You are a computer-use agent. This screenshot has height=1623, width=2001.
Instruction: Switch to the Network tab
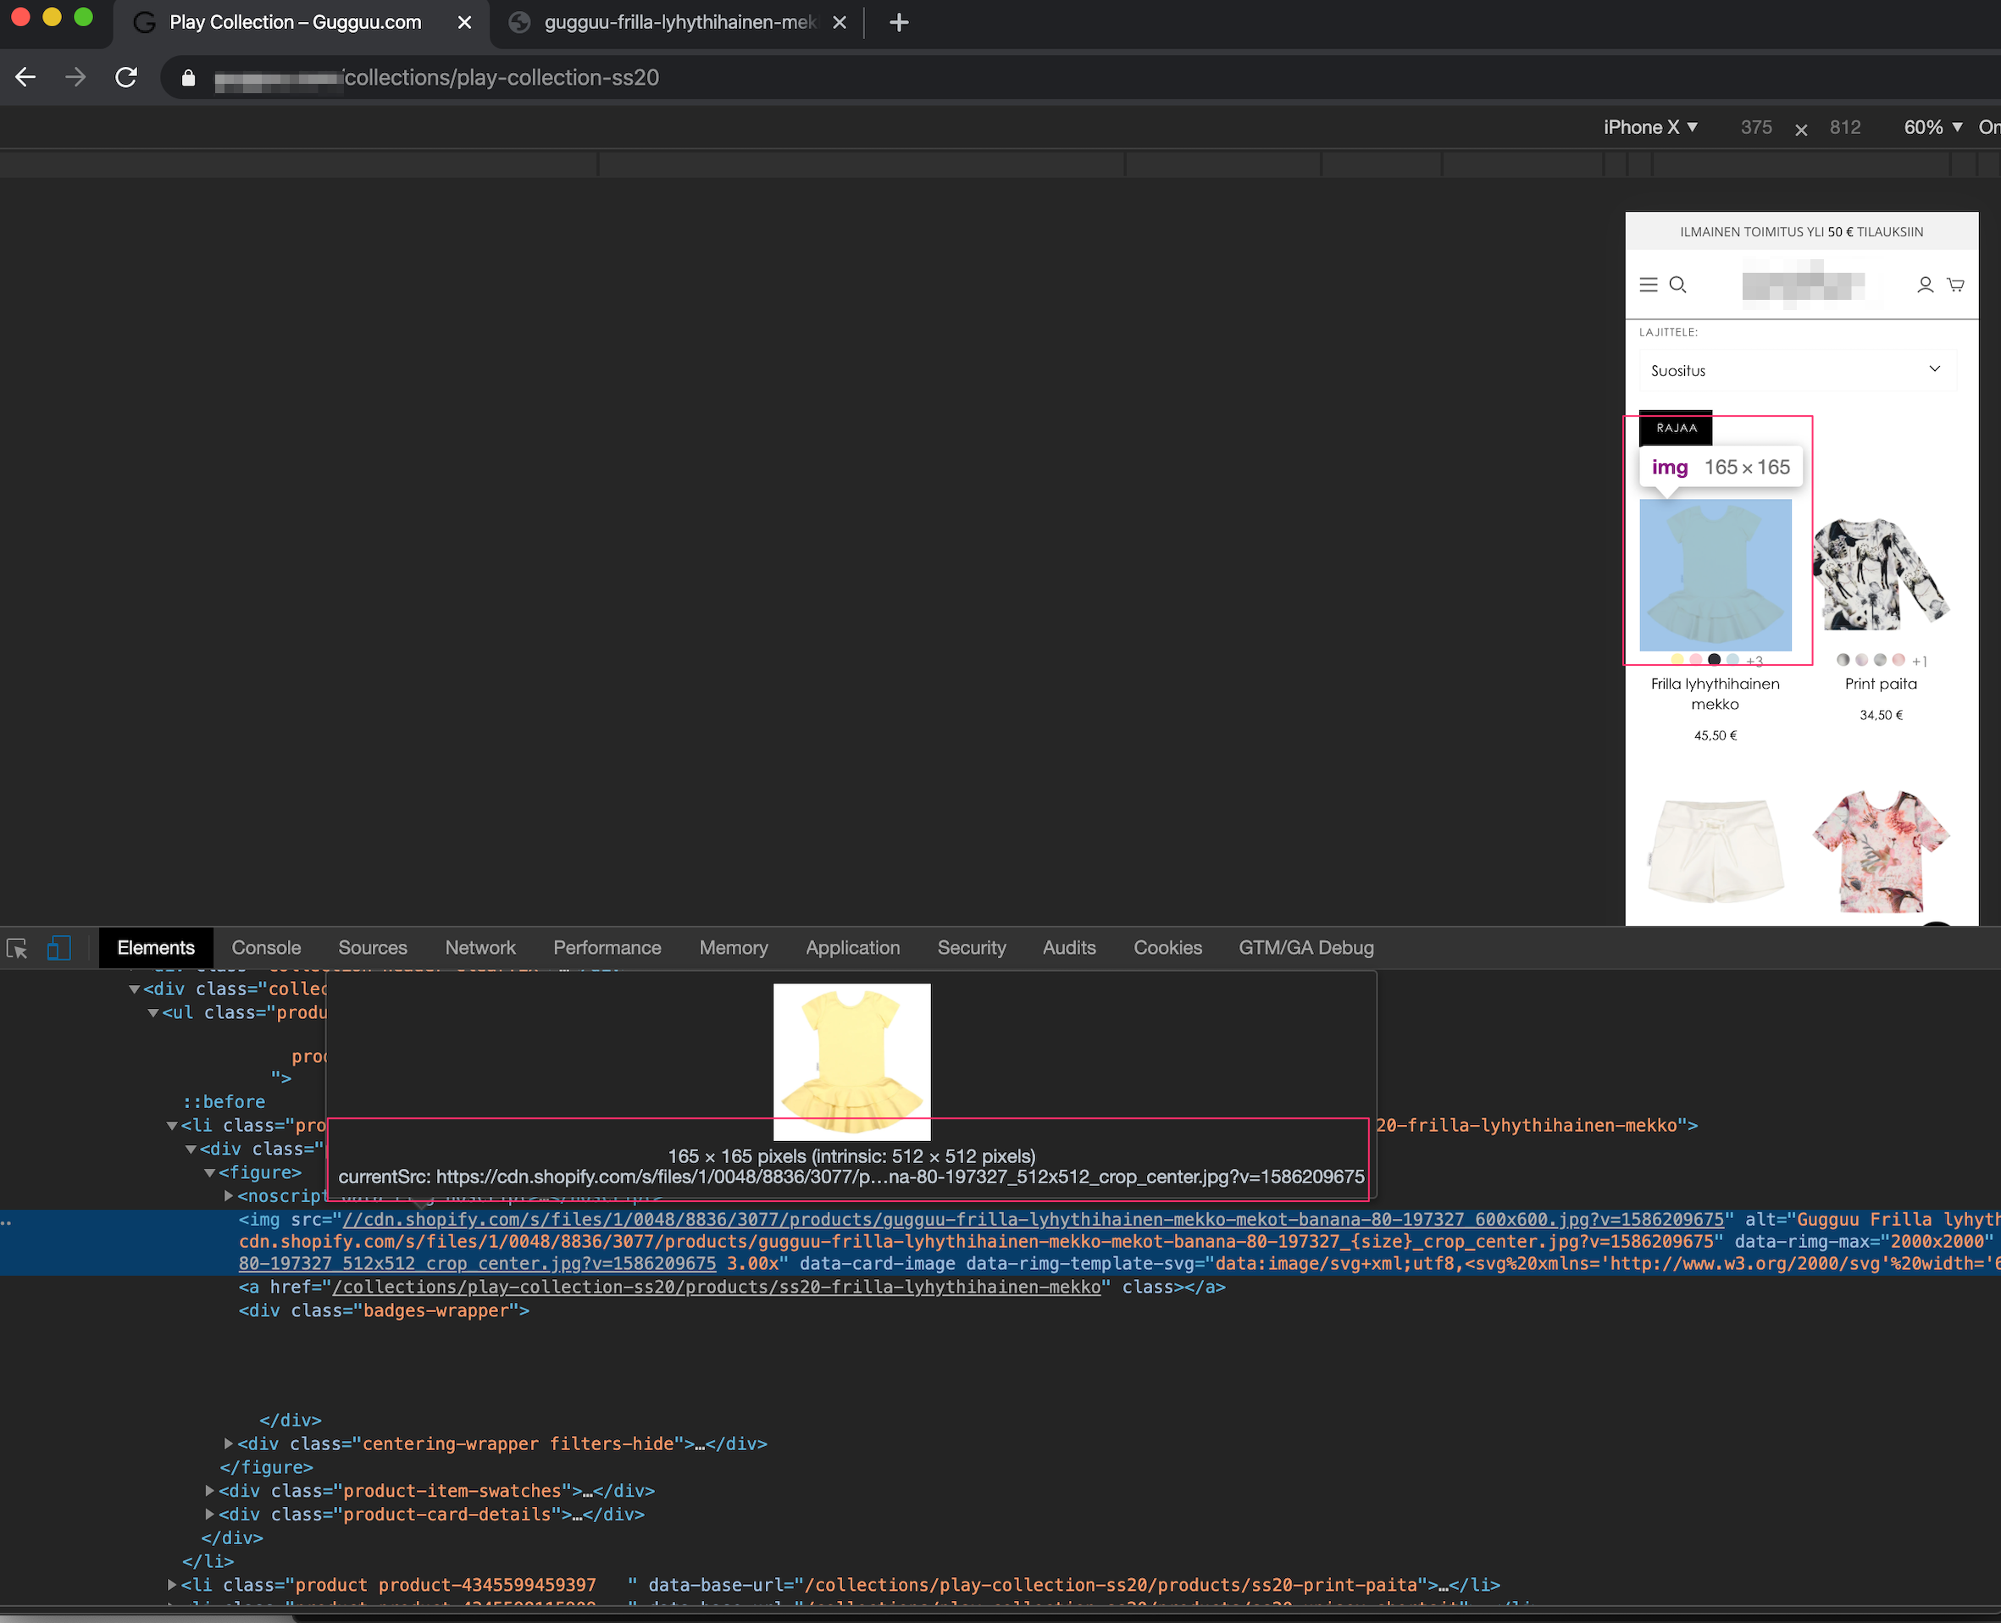pos(479,948)
